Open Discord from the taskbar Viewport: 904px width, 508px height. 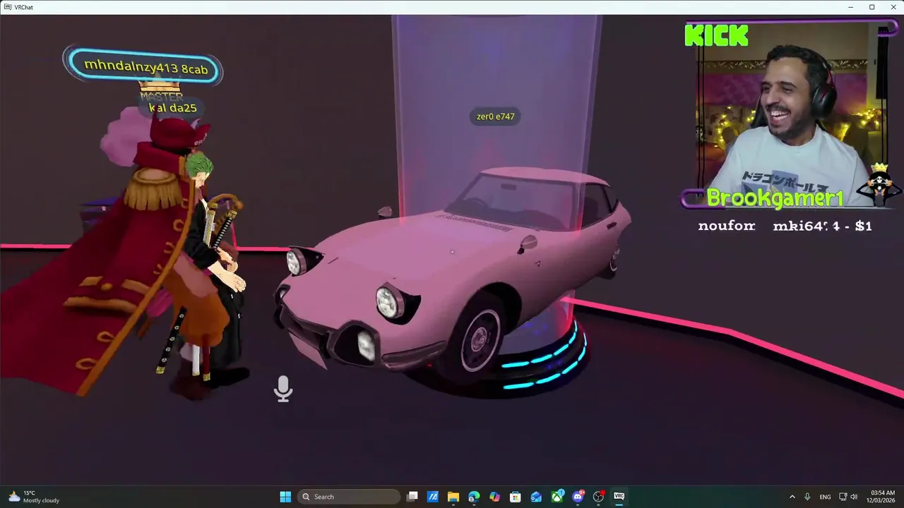pos(578,497)
